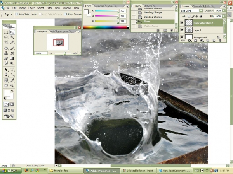Select the Lasso tool
The image size is (233, 174).
(x=6, y=37)
